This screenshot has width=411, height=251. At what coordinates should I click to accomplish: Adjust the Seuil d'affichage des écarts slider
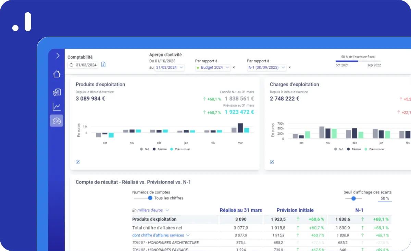click(353, 198)
